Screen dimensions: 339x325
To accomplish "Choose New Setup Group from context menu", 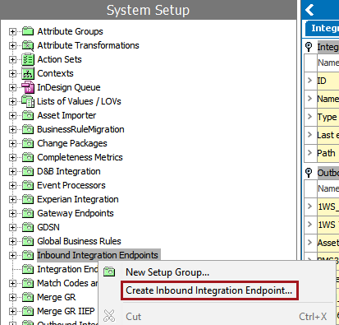I will tap(167, 272).
